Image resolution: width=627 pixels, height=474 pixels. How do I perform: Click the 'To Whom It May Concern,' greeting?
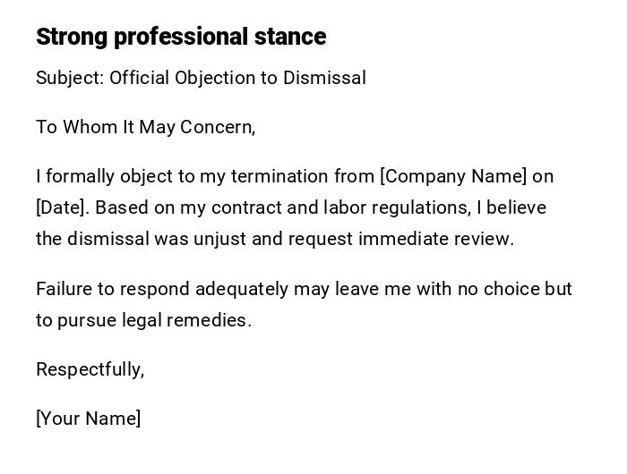point(145,127)
